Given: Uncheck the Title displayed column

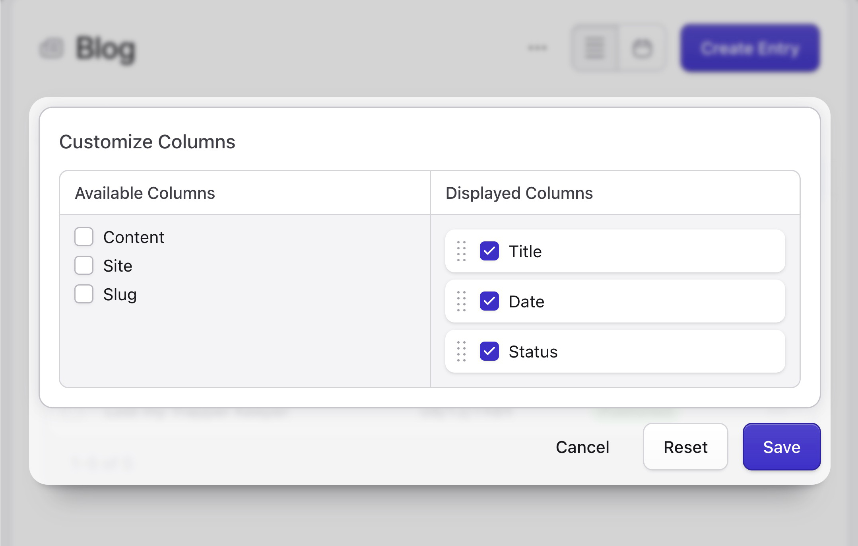Looking at the screenshot, I should [x=489, y=251].
